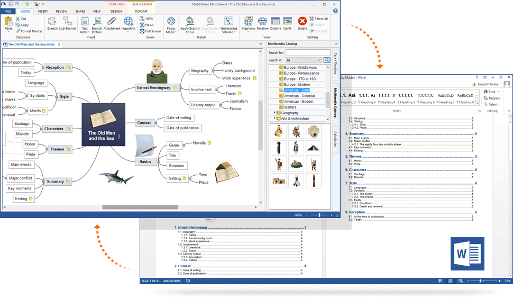Insert a new Branch
Viewport: 513px width, 298px height.
coord(52,24)
